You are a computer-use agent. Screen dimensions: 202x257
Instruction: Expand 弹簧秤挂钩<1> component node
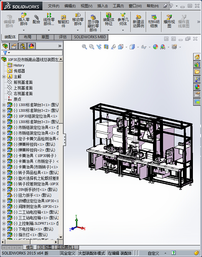(4, 144)
